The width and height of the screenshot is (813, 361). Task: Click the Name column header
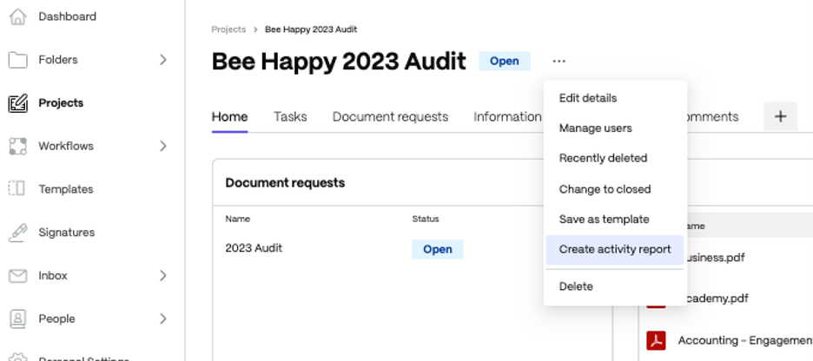pos(237,219)
